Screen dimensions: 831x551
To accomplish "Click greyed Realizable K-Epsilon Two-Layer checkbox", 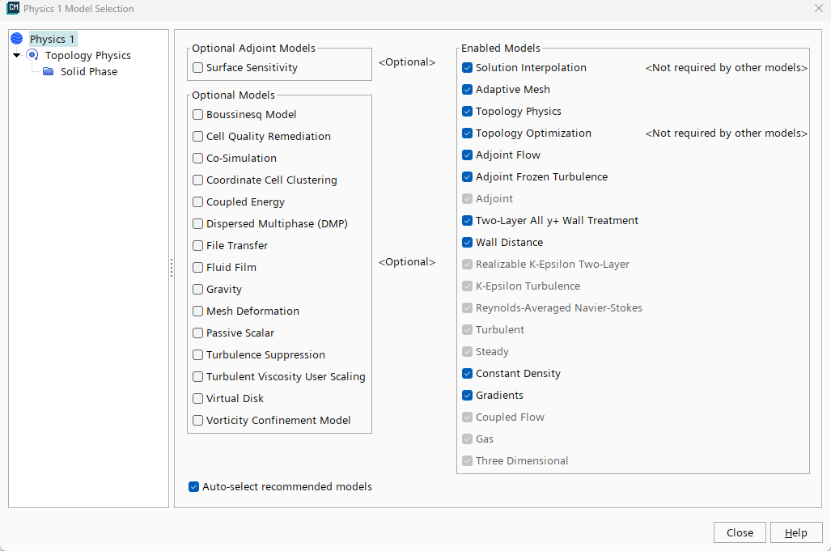I will [x=467, y=265].
